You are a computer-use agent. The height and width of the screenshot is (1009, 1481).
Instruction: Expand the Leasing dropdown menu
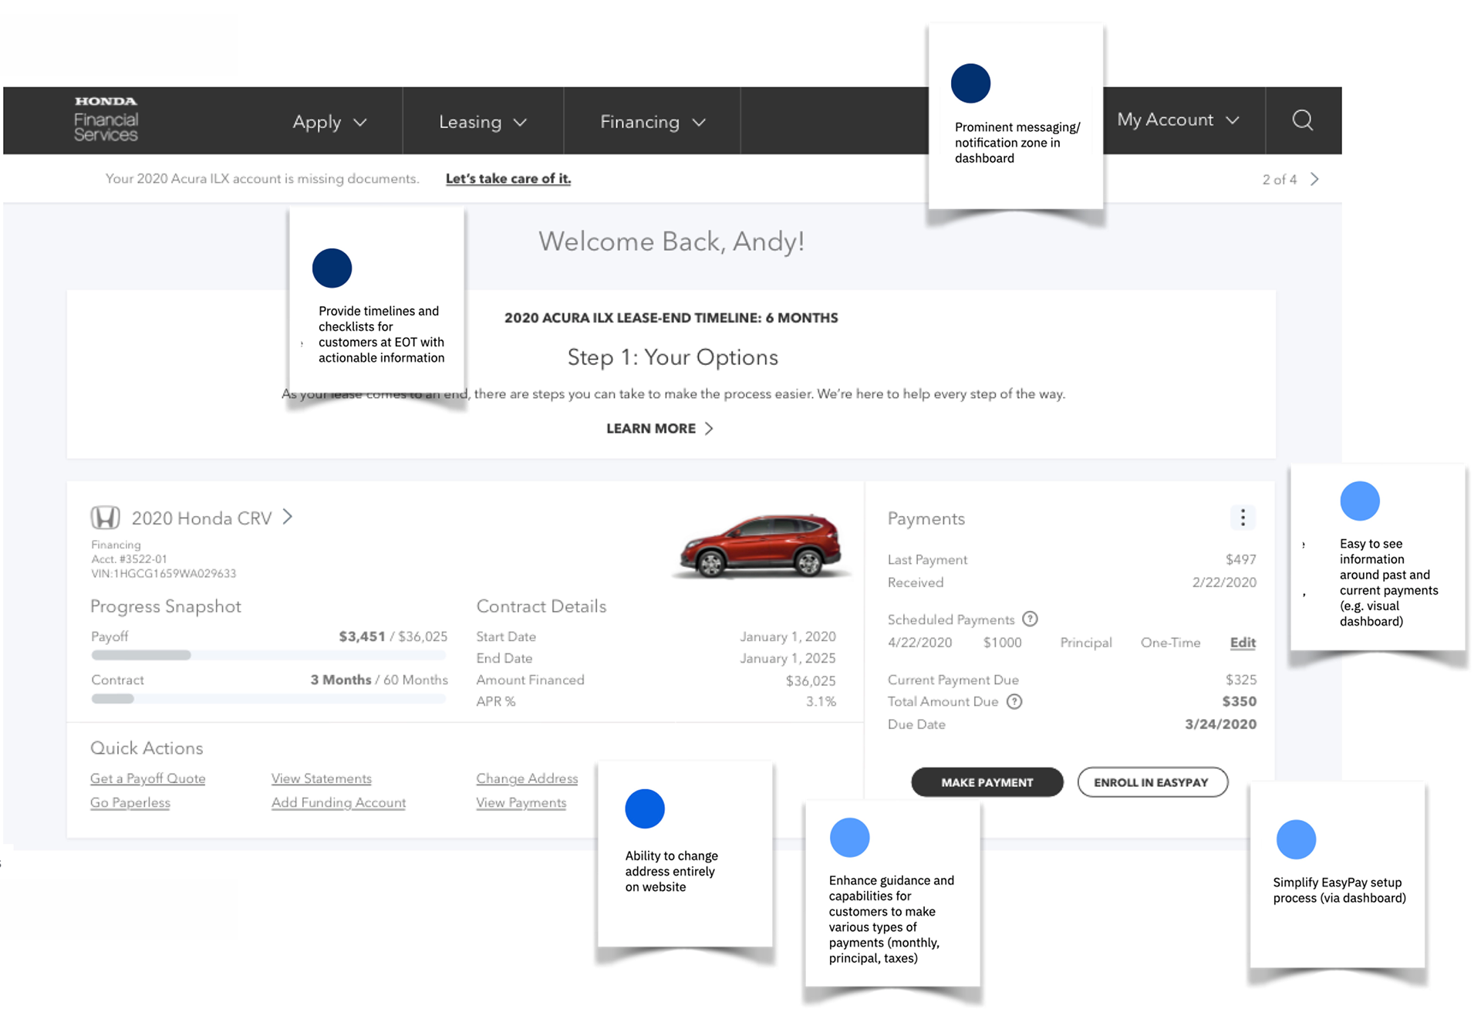point(483,122)
